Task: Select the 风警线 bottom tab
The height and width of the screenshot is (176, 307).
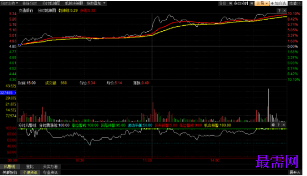Action: click(x=10, y=167)
